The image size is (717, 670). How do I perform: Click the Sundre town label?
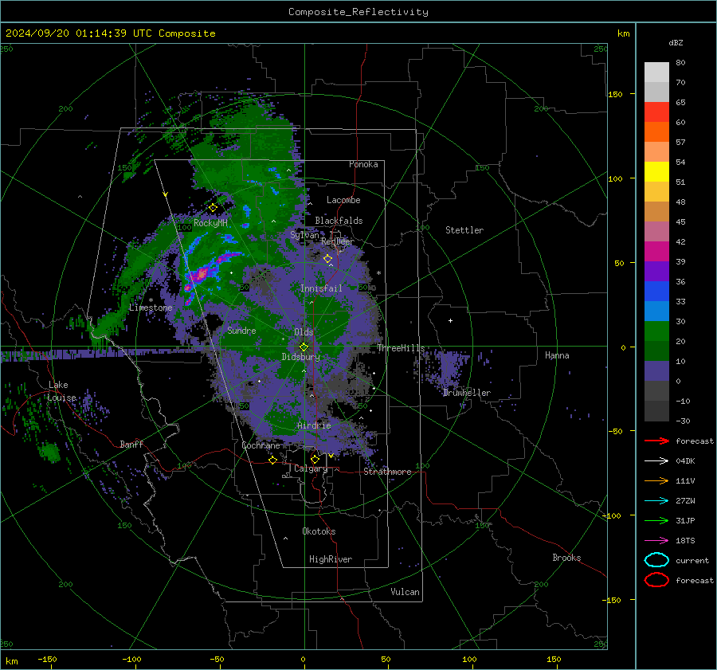coord(241,330)
